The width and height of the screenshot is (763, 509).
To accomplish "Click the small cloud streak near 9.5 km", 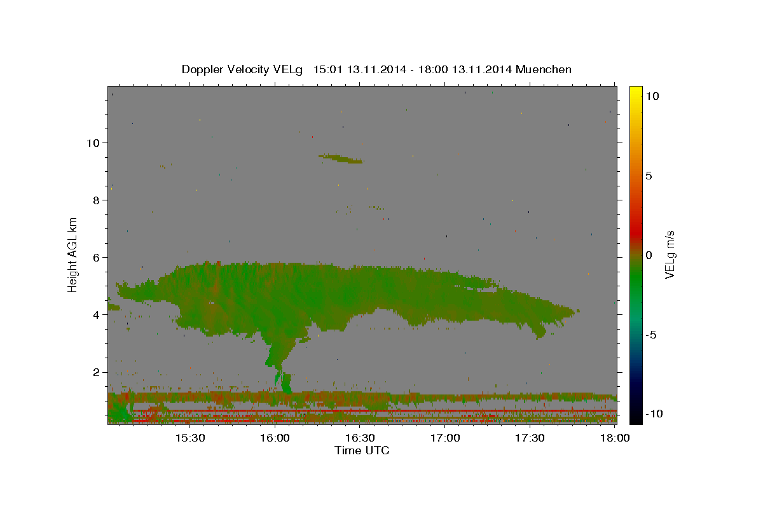I will (341, 158).
